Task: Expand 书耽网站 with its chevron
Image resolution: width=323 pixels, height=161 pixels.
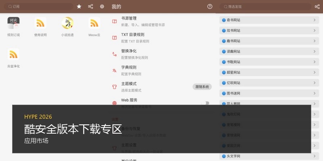Action: (315, 62)
